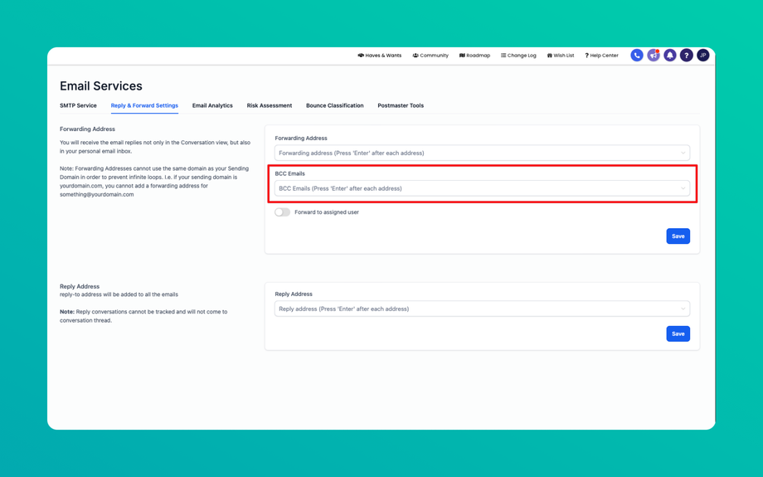The width and height of the screenshot is (763, 477).
Task: Toggle Forward to assigned user switch
Action: click(282, 212)
